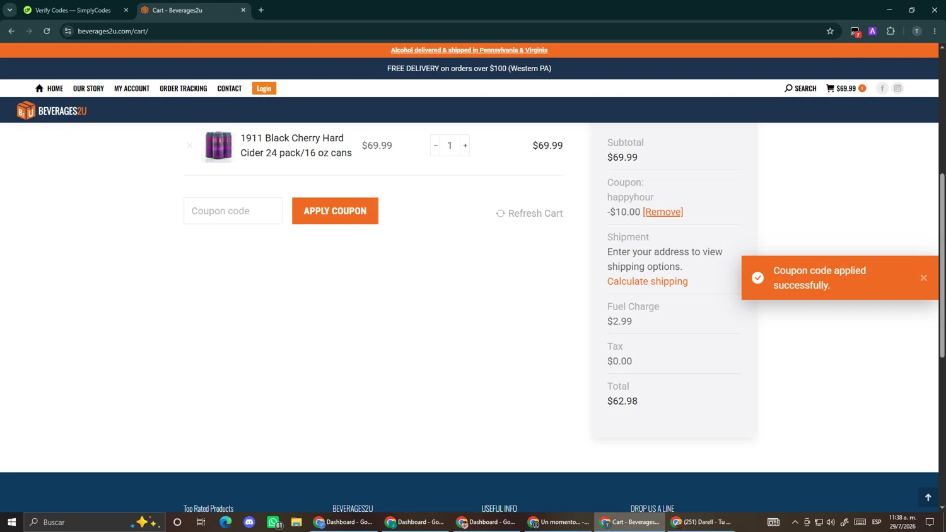Image resolution: width=946 pixels, height=532 pixels.
Task: Open ORDER TRACKING menu item
Action: 184,88
